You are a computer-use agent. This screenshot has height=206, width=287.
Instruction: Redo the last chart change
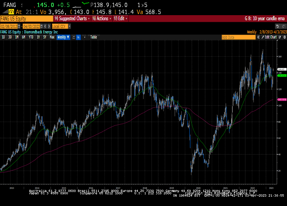(283, 26)
